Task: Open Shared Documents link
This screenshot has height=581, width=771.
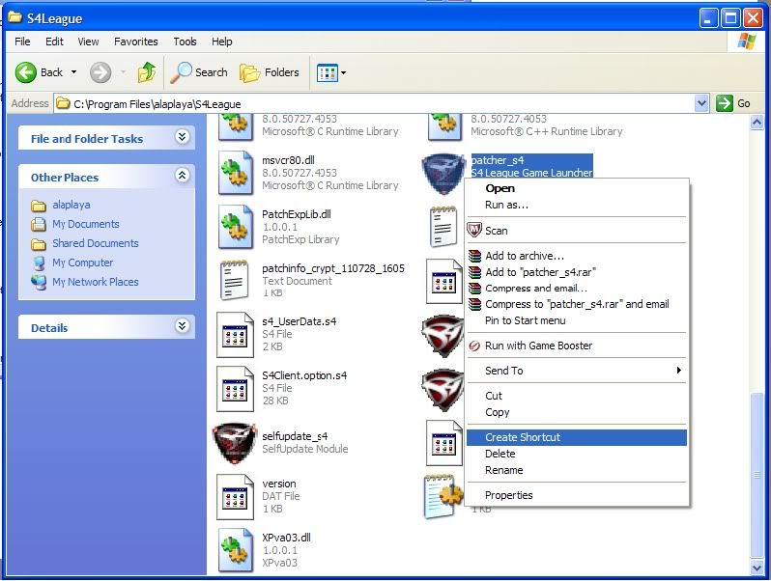Action: (96, 243)
